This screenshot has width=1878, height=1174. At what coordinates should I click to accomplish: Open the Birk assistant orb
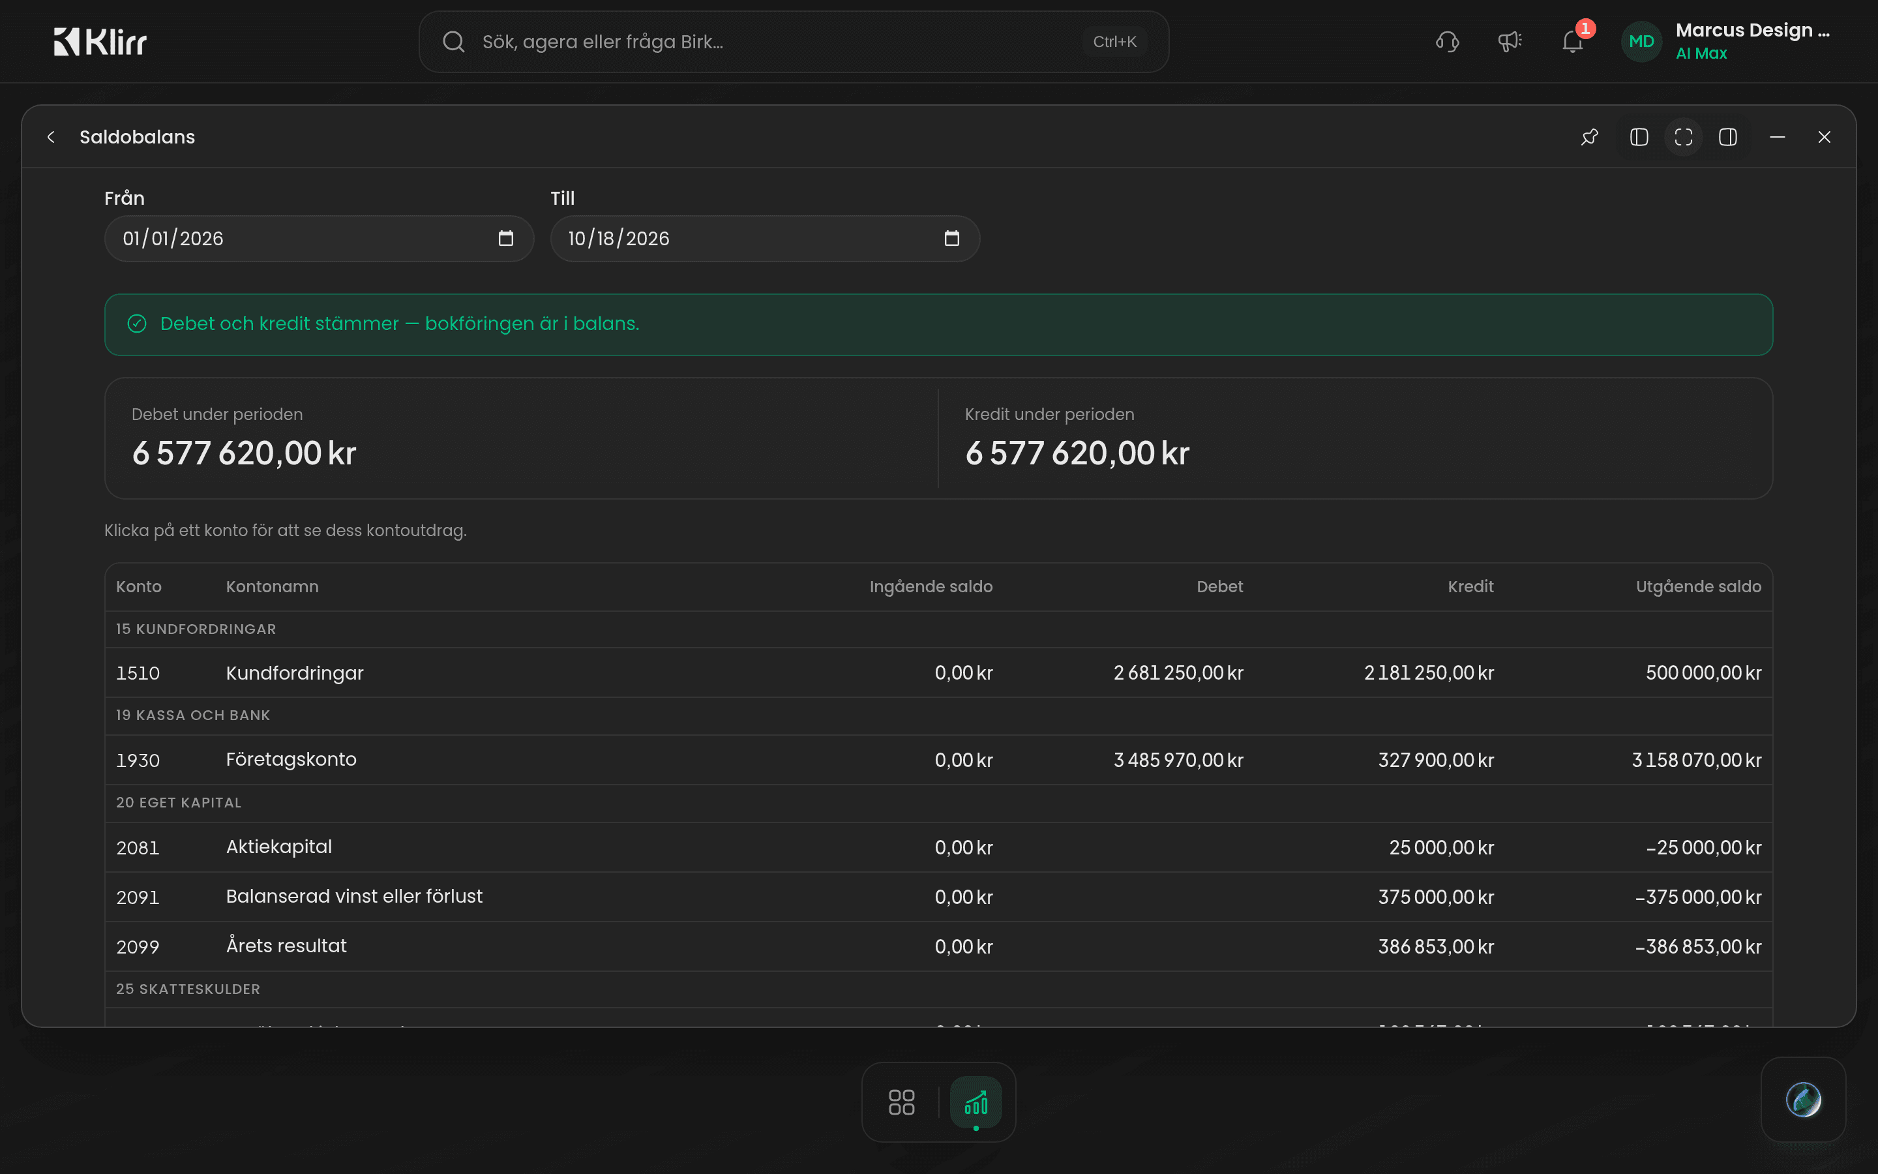pos(1803,1100)
